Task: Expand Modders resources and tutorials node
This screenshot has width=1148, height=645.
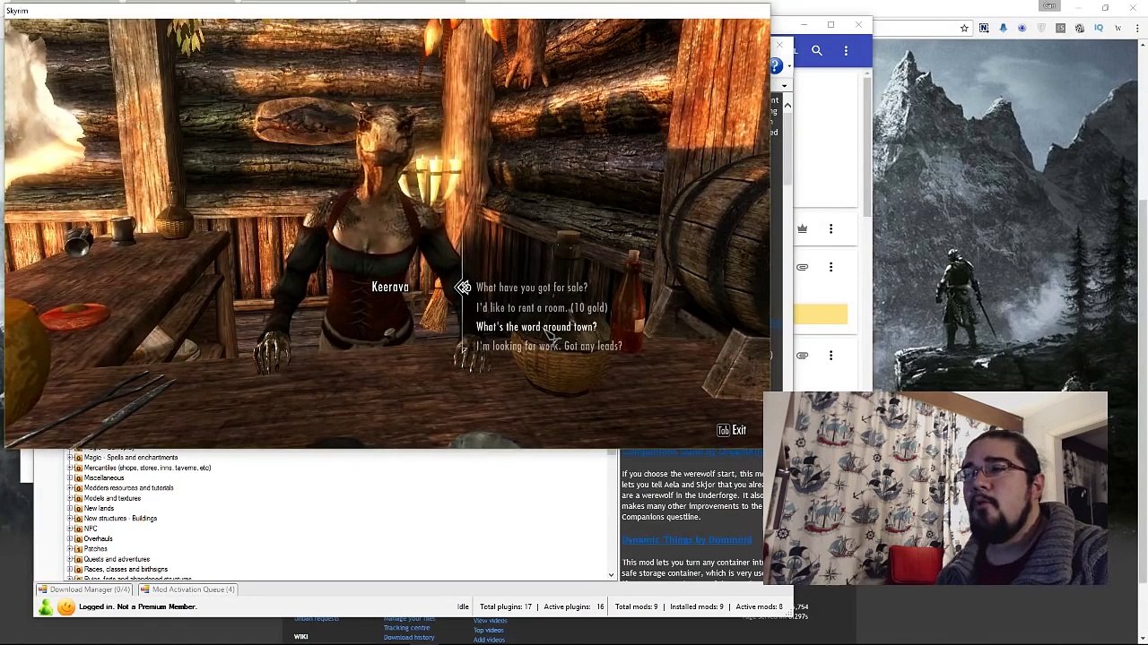Action: coord(70,487)
